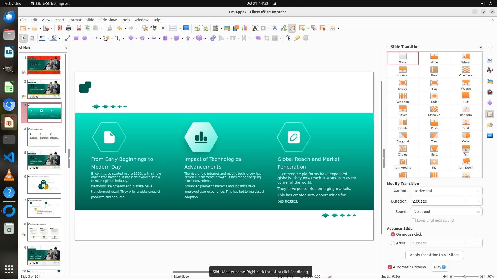Screen dimensions: 497x279
Task: Open the Undo history dropdown arrow
Action: coord(125,28)
